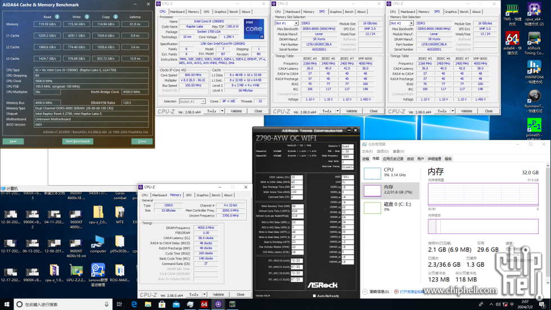This screenshot has height=310, width=551.
Task: Click Close button in Slot #2 SPD window
Action: 489,111
